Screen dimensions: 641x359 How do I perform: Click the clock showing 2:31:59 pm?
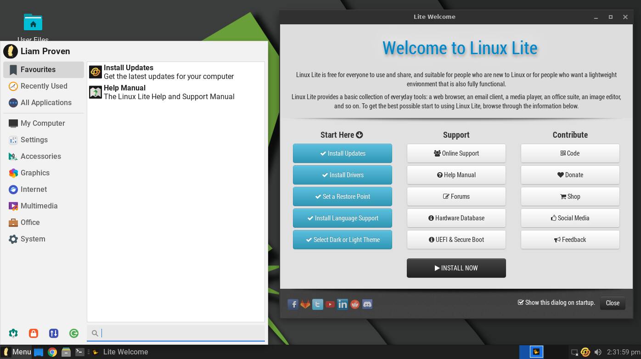click(x=624, y=352)
